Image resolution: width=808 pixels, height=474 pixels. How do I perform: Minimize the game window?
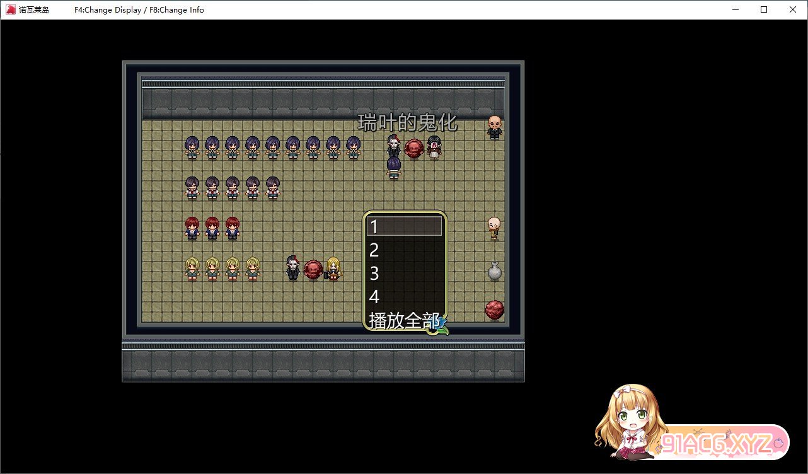(x=735, y=9)
